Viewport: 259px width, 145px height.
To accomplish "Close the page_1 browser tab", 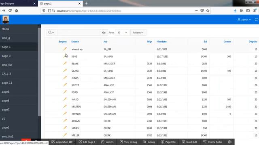I will pos(79,4).
